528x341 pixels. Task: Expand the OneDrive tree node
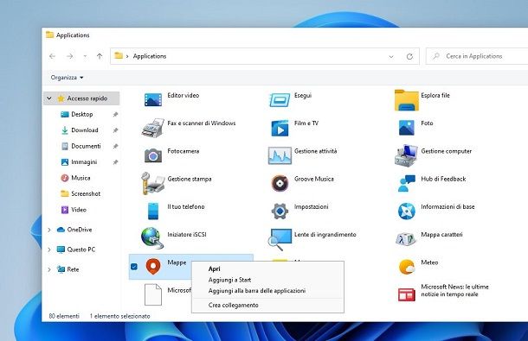49,230
